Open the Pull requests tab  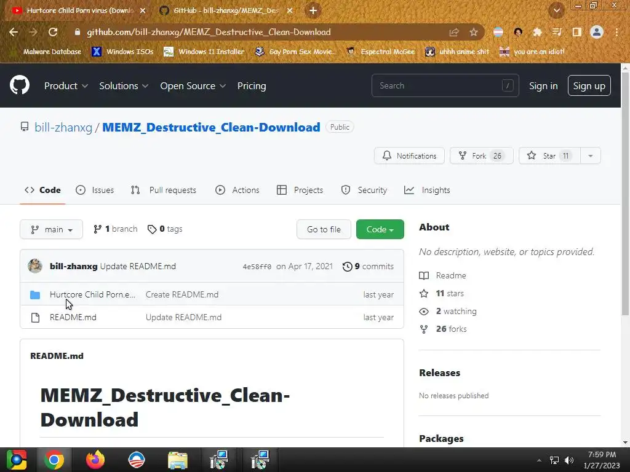click(164, 191)
